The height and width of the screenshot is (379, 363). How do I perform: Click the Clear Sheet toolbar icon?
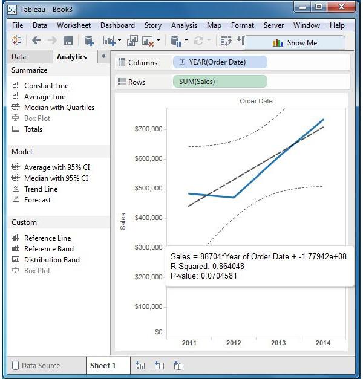[x=148, y=41]
